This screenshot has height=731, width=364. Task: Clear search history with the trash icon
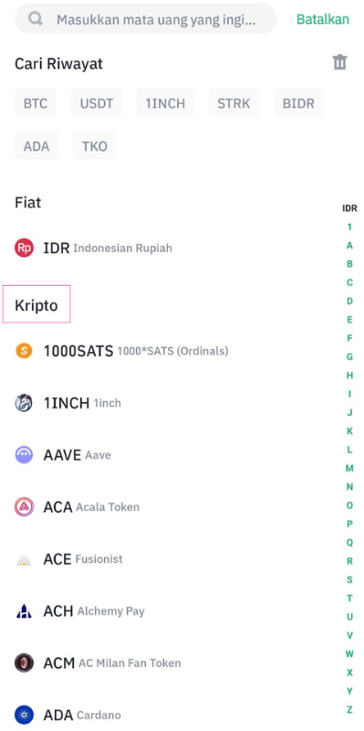tap(339, 62)
